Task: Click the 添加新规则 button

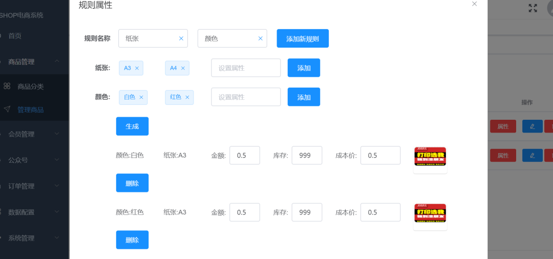Action: click(303, 38)
